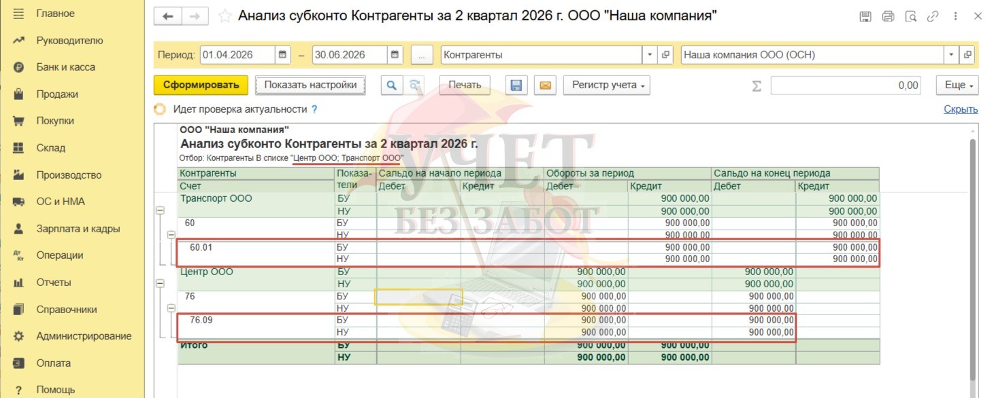Collapse the Центр ООО group
This screenshot has height=398, width=992.
coord(161,284)
